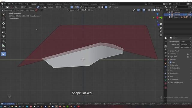Open the File menu

5,4
